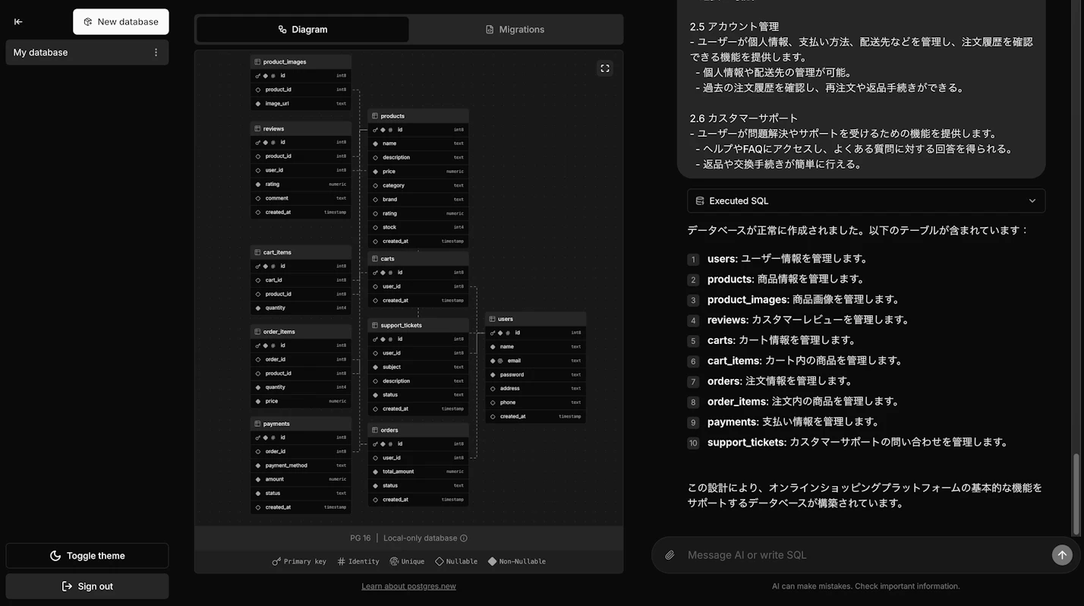Click the New database button
Screen dimensions: 1084x606
[120, 21]
